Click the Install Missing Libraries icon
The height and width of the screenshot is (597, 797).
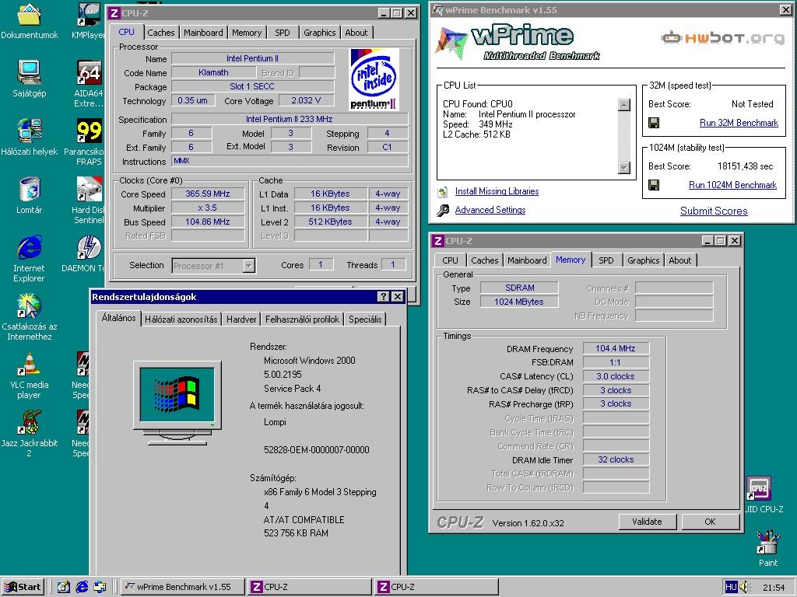pyautogui.click(x=442, y=191)
